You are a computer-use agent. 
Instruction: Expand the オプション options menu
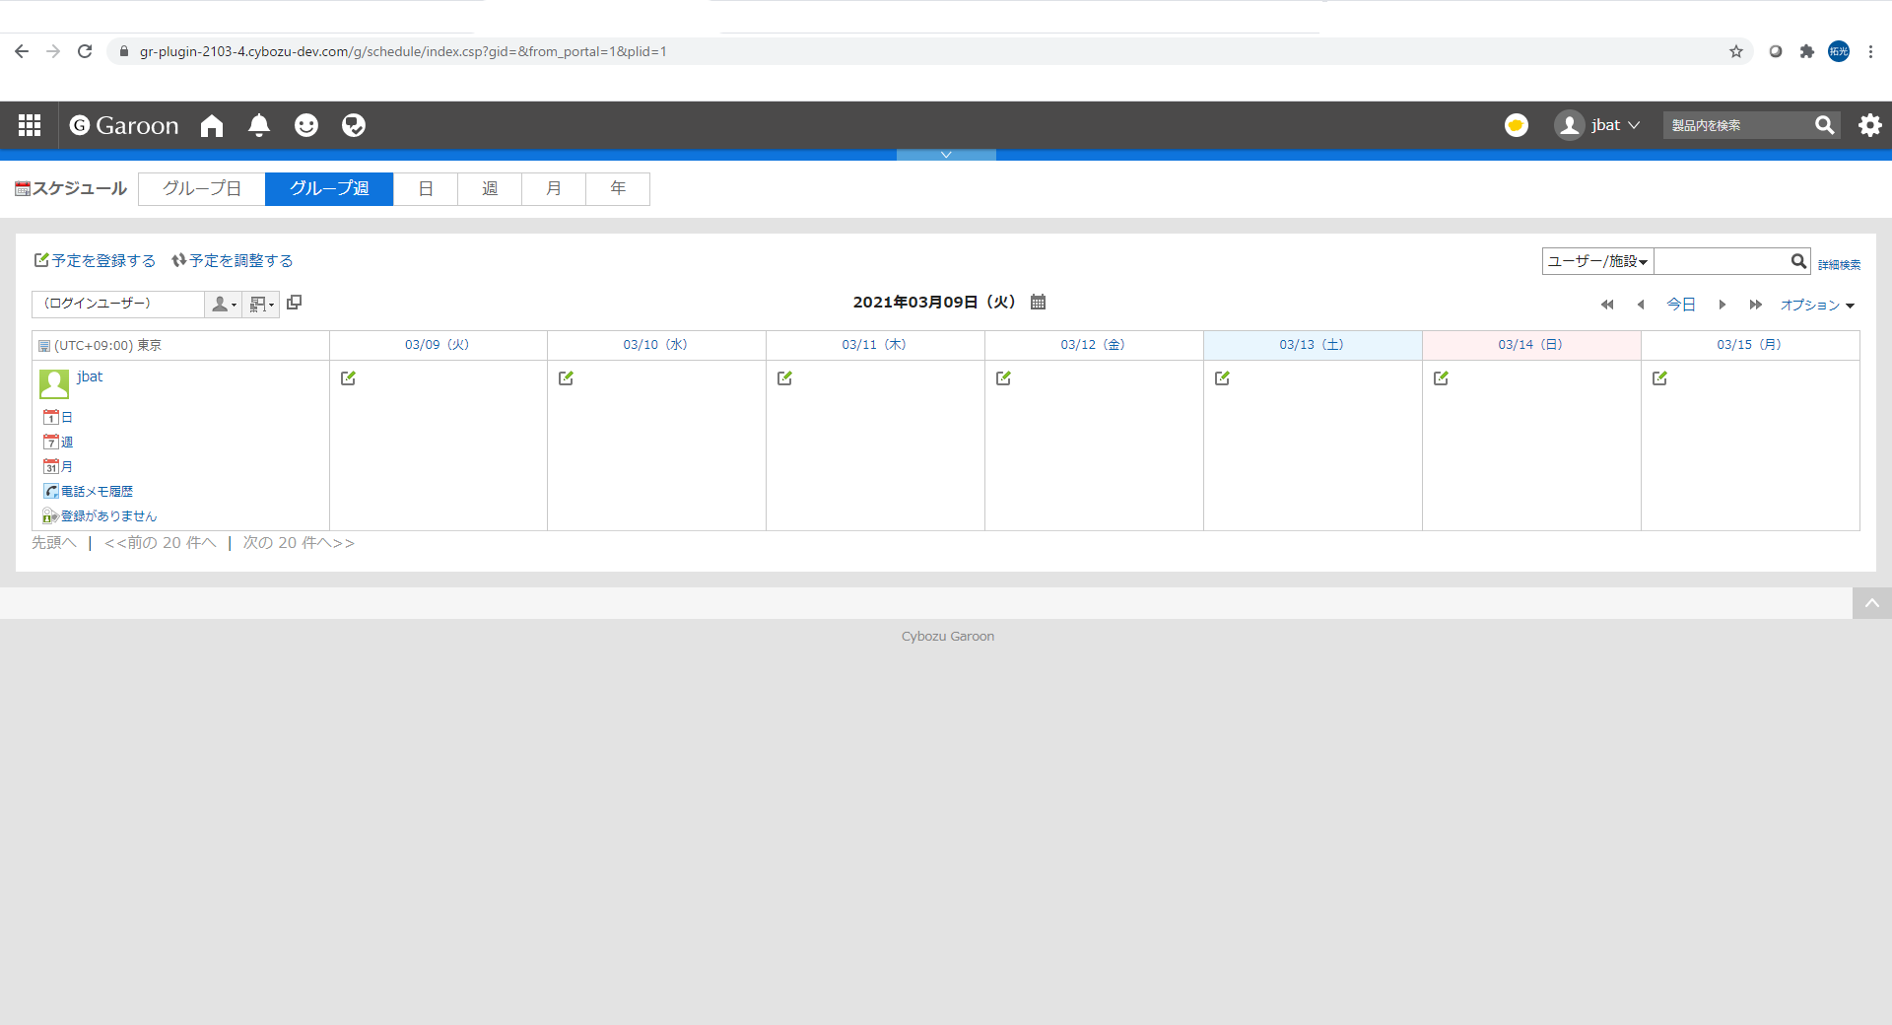1817,306
